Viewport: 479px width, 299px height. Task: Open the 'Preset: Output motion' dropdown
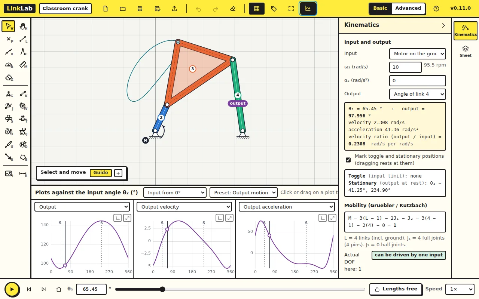click(244, 192)
